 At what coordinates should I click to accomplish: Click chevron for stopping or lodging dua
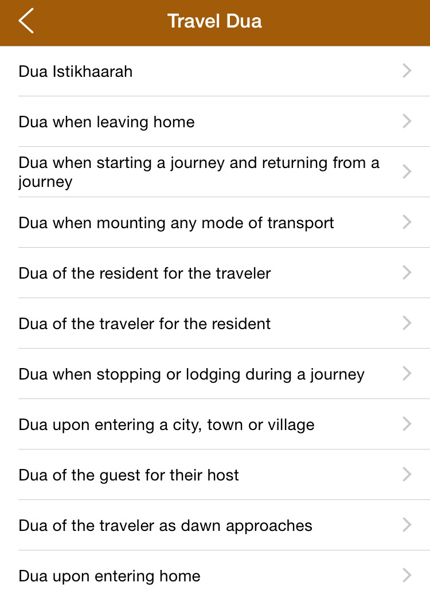(x=407, y=374)
